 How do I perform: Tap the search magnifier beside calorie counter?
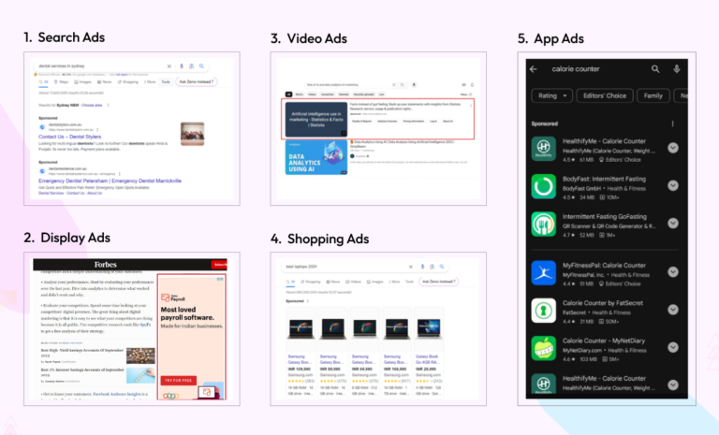point(655,69)
